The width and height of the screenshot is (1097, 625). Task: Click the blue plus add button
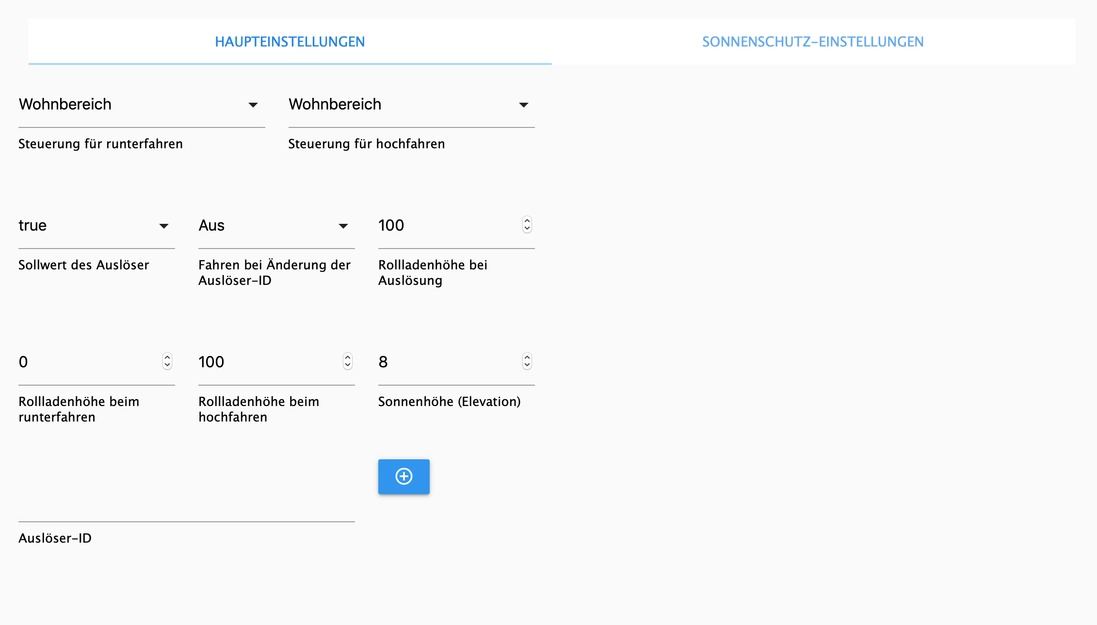click(x=403, y=477)
